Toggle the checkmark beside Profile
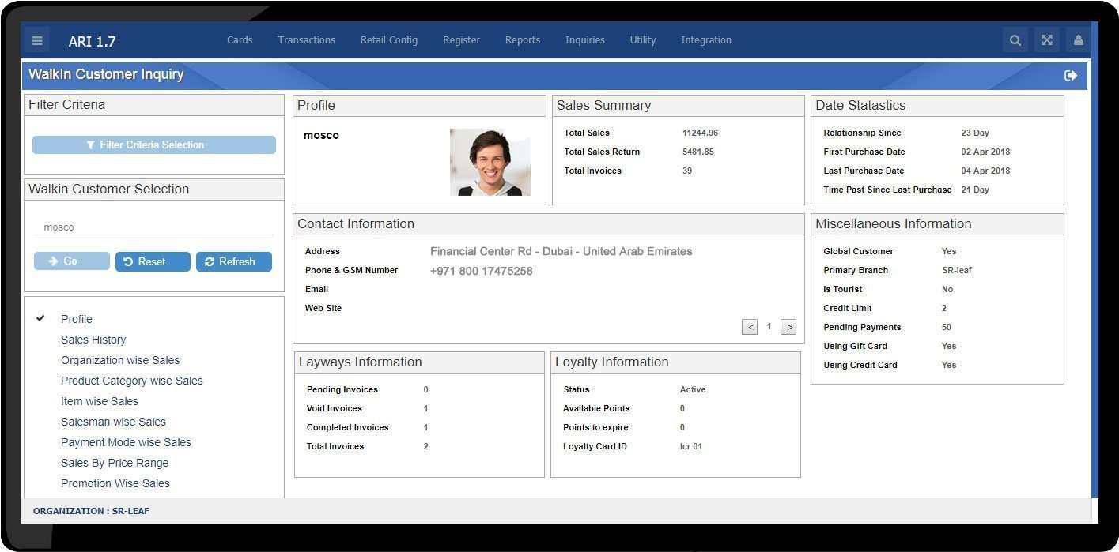This screenshot has width=1119, height=552. point(40,318)
